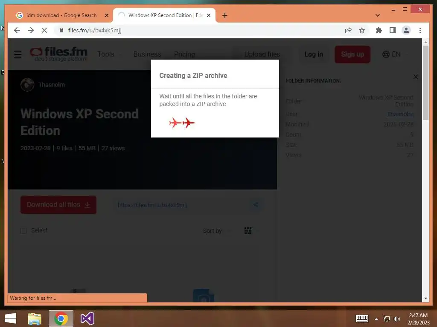This screenshot has height=327, width=437.
Task: Open the Tools menu
Action: (x=106, y=54)
